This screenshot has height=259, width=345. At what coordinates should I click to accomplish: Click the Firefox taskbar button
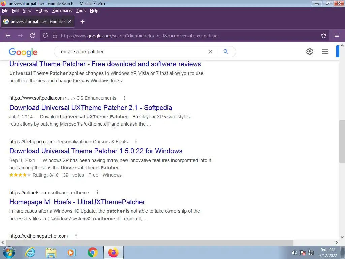pyautogui.click(x=114, y=252)
